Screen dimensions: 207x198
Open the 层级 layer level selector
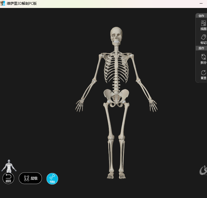click(x=30, y=178)
